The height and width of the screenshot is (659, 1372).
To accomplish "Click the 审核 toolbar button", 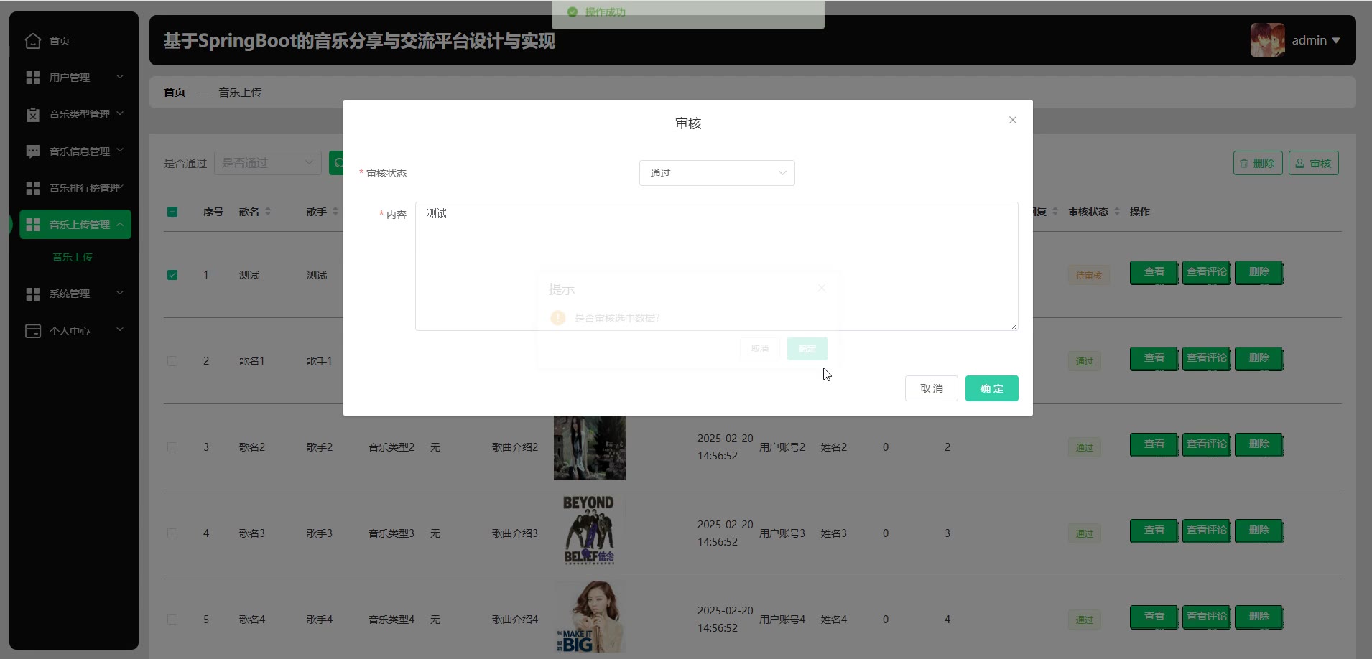I will coord(1313,163).
